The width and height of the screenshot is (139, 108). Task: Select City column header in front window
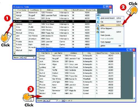click(x=89, y=53)
